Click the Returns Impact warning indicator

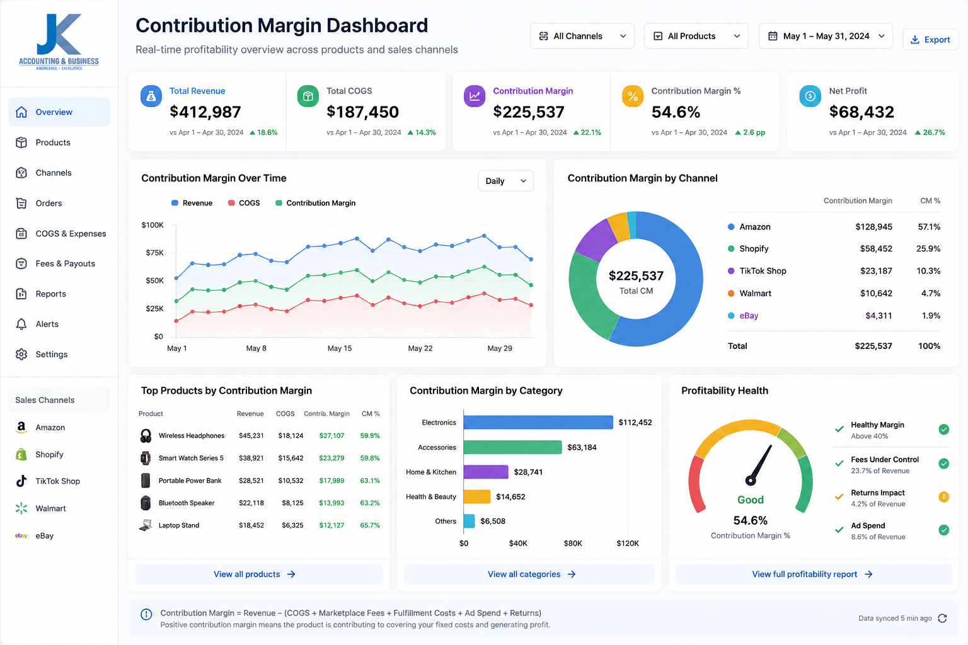(x=944, y=497)
